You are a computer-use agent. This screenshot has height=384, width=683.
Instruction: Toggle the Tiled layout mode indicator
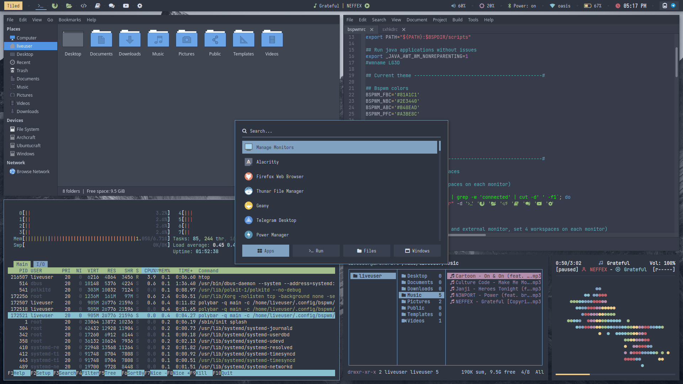[x=13, y=6]
